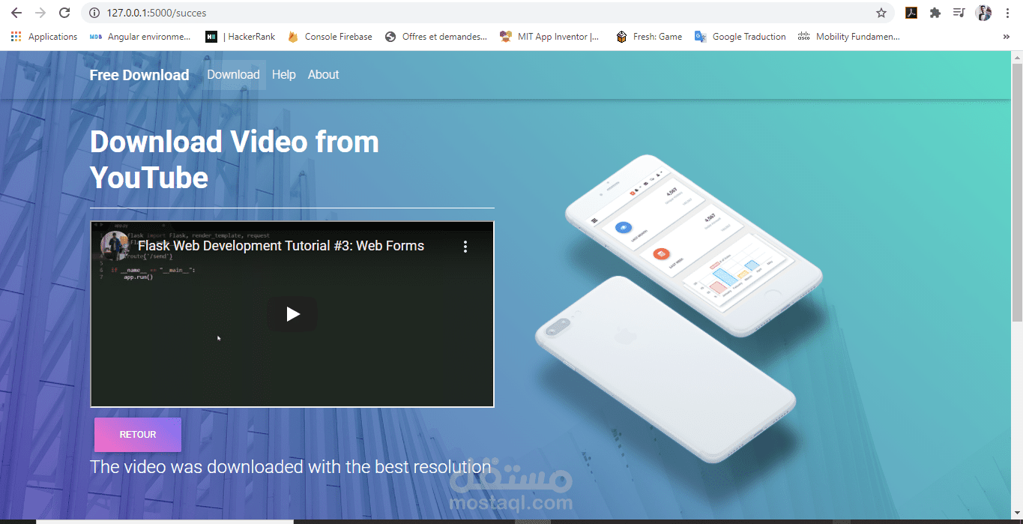Click the page vertical scrollbar
This screenshot has height=524, width=1023.
[1017, 193]
